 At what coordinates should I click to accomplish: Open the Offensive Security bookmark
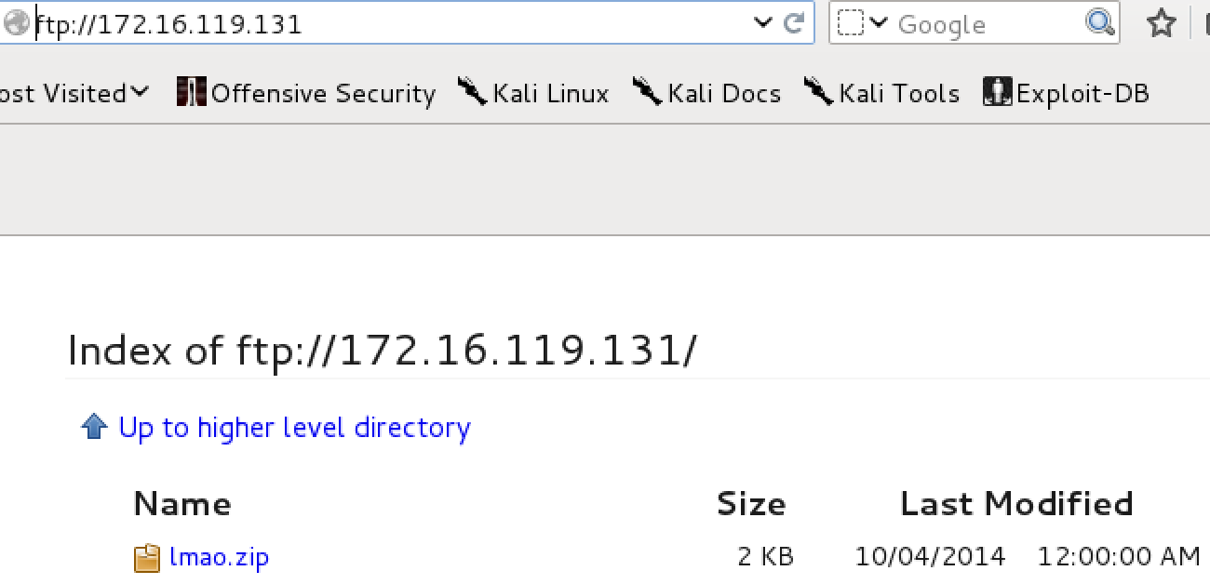coord(306,93)
